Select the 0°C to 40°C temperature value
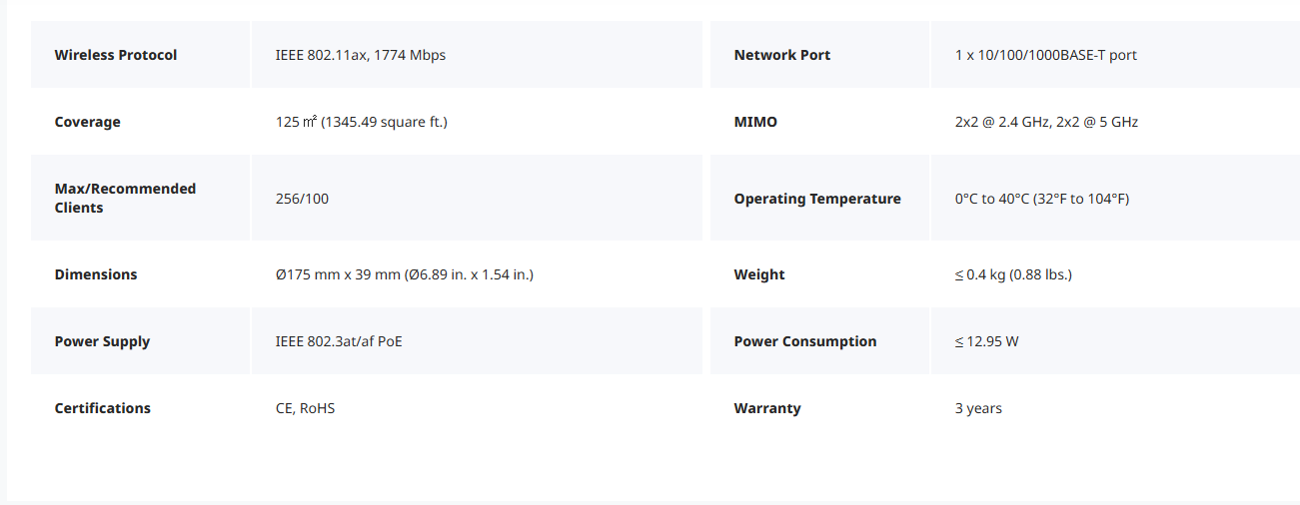Viewport: 1300px width, 505px height. pos(1042,199)
